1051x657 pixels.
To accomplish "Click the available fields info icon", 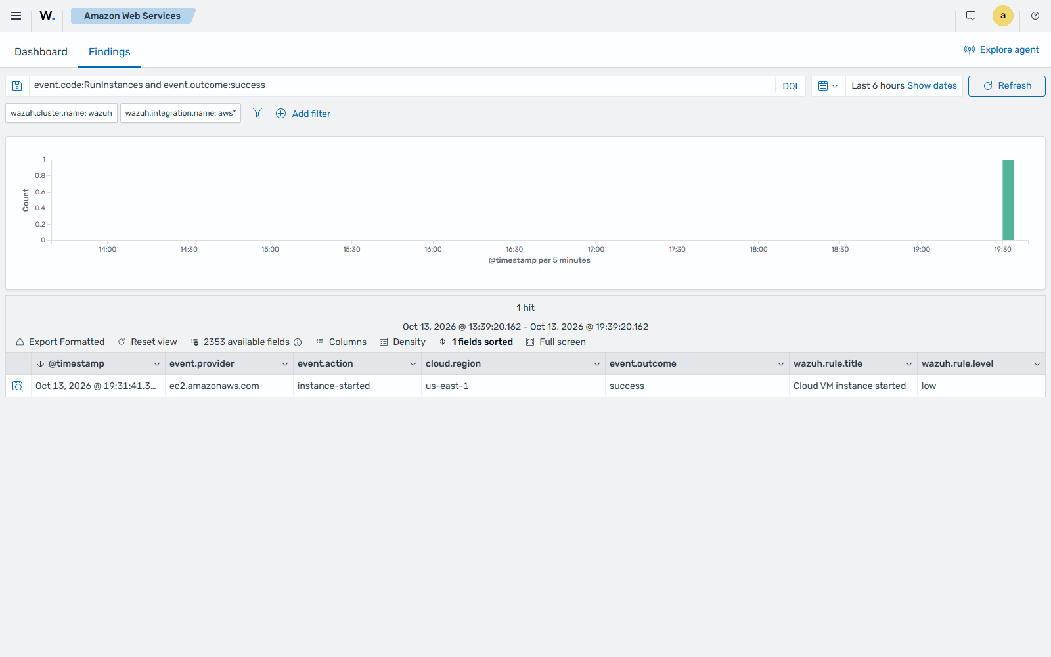I will [298, 342].
